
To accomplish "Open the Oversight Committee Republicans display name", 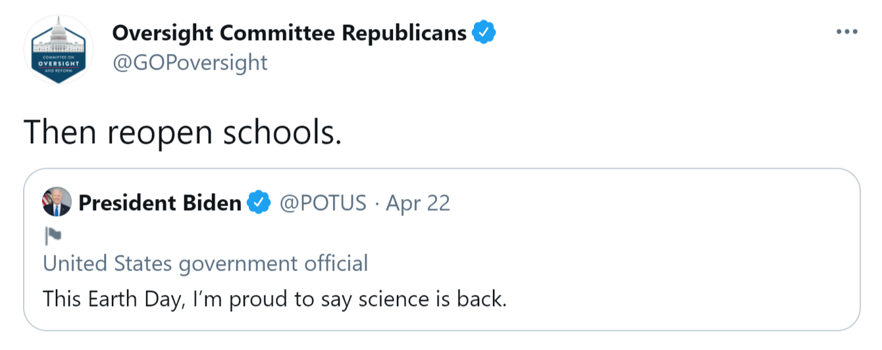I will 289,32.
